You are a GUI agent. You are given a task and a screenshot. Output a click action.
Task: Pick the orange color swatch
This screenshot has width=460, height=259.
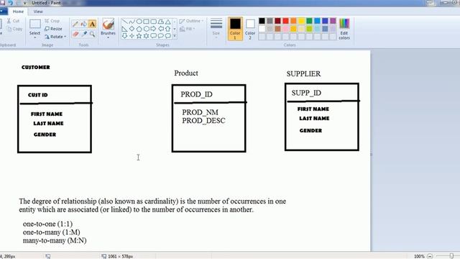(293, 21)
